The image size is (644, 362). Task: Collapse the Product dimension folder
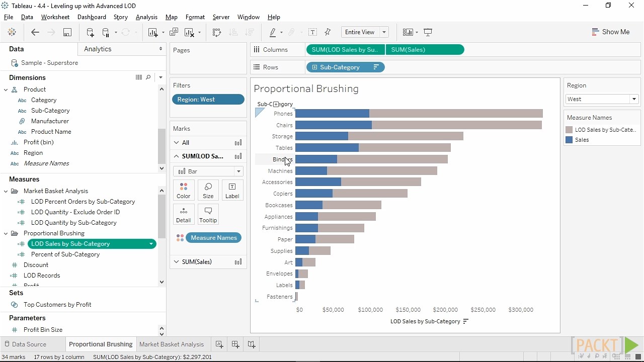point(6,89)
